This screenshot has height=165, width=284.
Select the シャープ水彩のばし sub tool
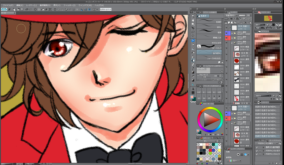[x=209, y=57]
